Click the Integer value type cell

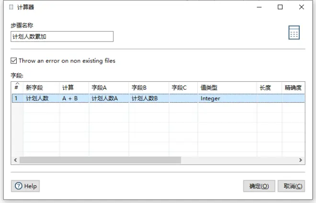pyautogui.click(x=227, y=98)
